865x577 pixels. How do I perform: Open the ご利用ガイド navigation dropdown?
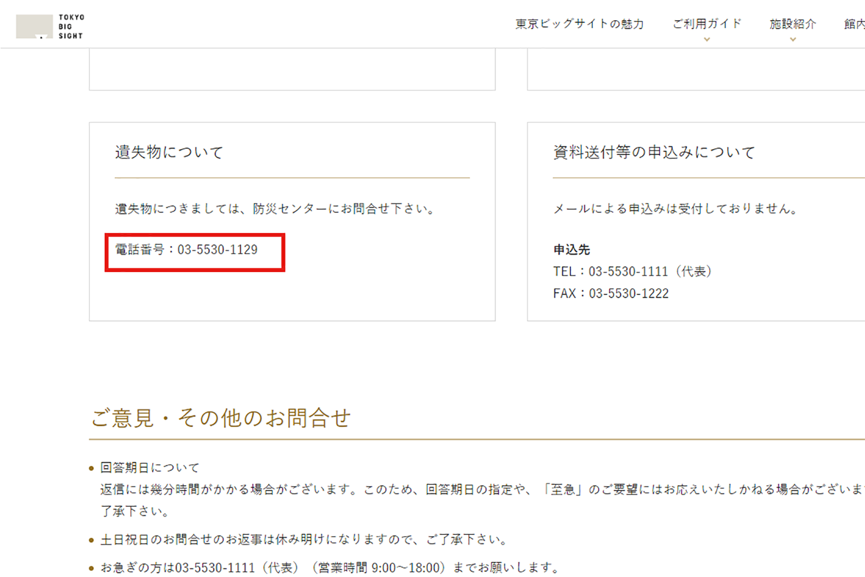coord(707,24)
